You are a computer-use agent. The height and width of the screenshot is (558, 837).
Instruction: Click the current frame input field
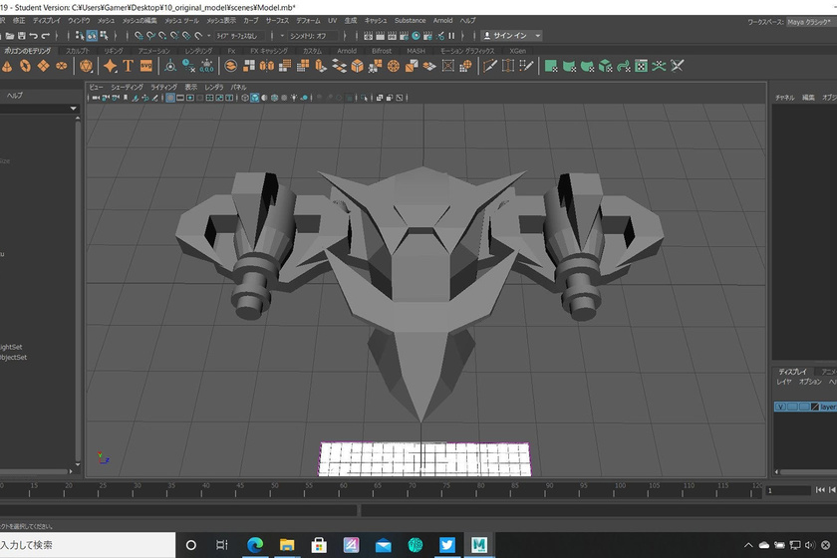(x=788, y=490)
